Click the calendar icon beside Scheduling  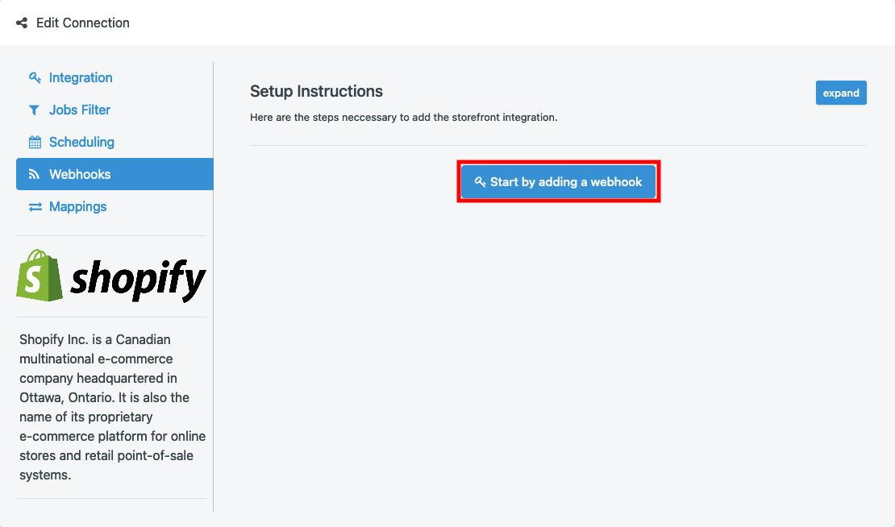[x=35, y=142]
